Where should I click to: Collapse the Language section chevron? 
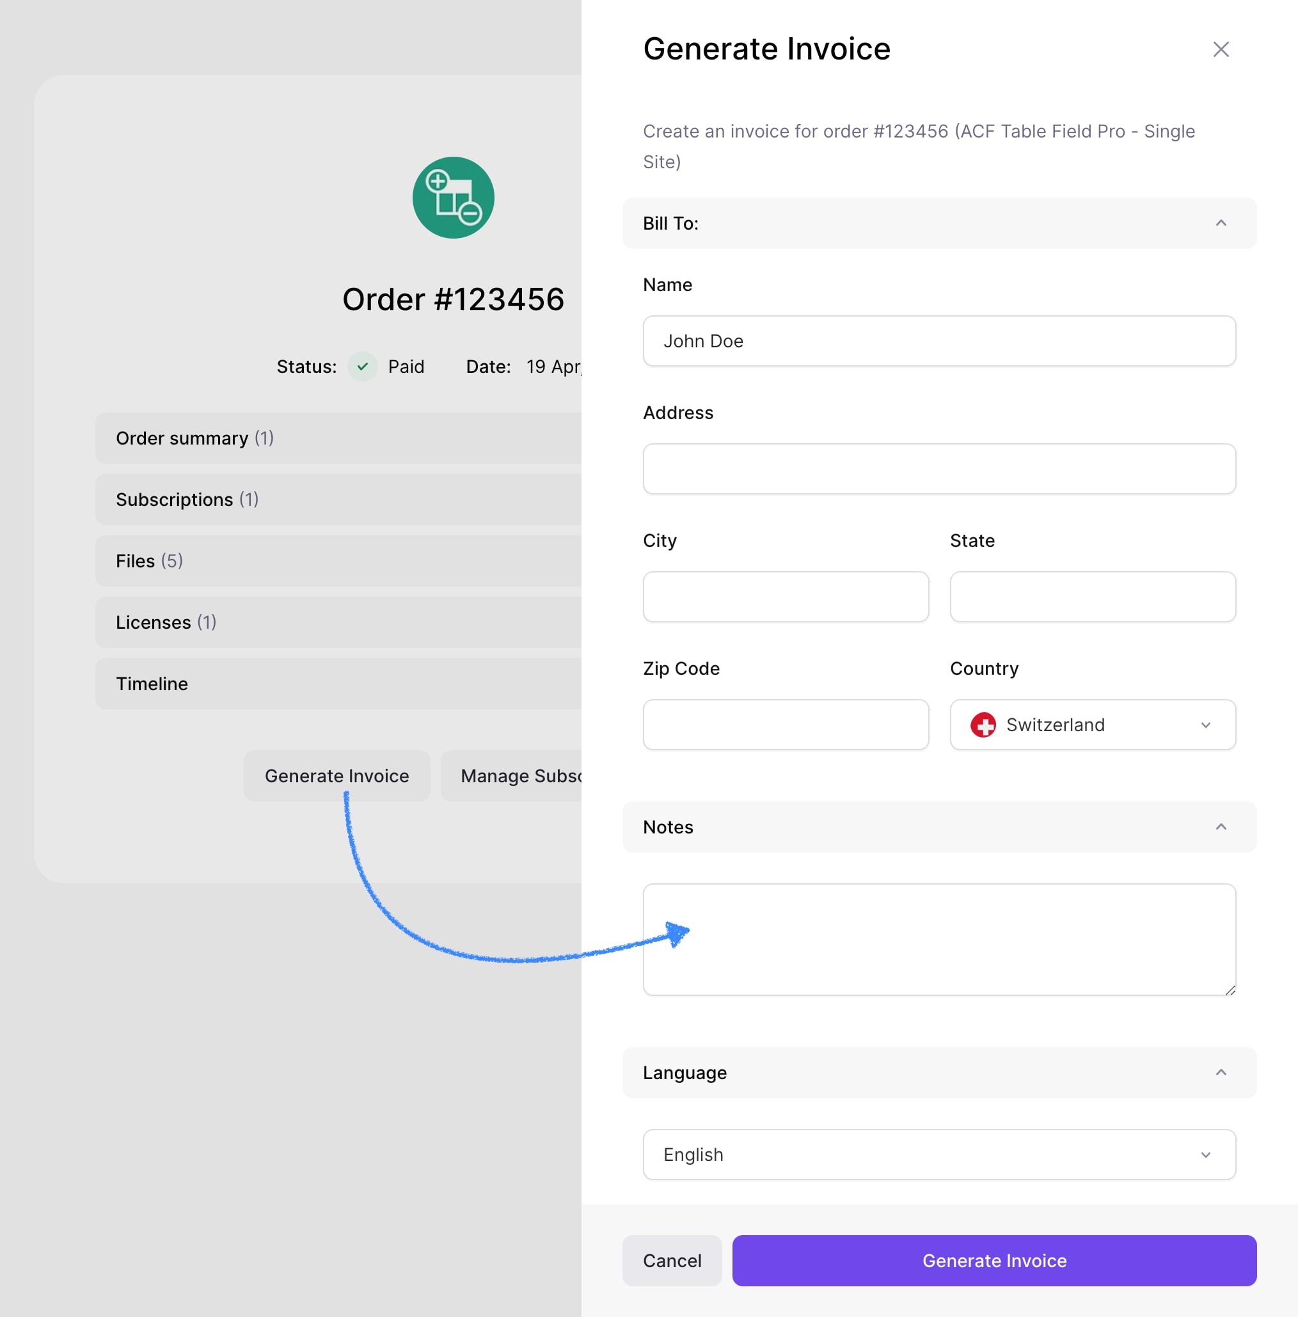(1221, 1072)
